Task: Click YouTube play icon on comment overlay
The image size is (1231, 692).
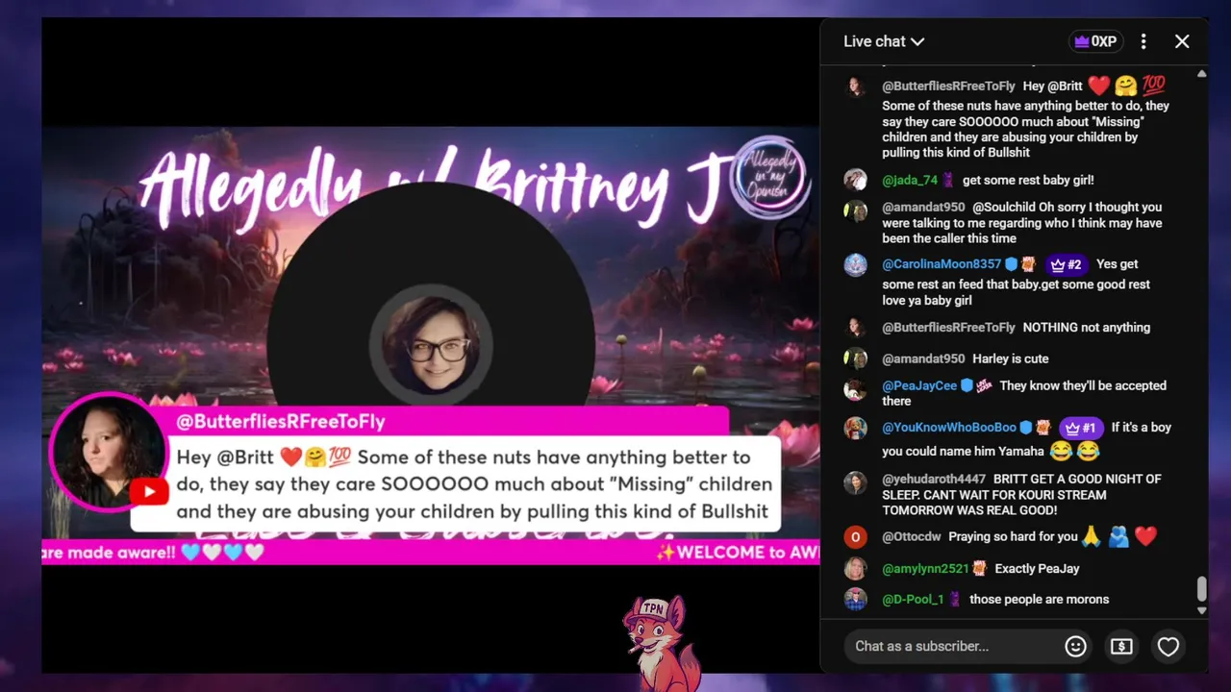Action: (149, 493)
